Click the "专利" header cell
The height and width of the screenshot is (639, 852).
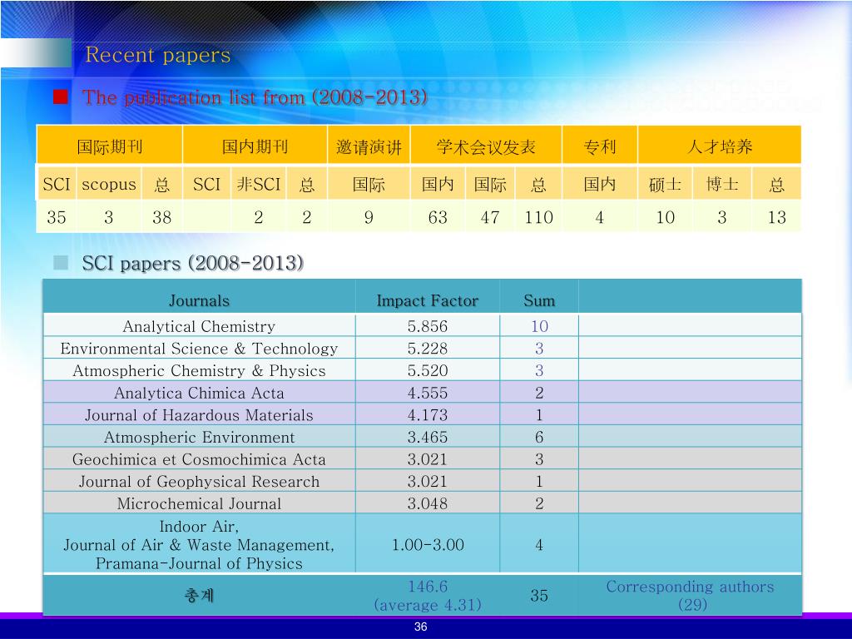[600, 146]
